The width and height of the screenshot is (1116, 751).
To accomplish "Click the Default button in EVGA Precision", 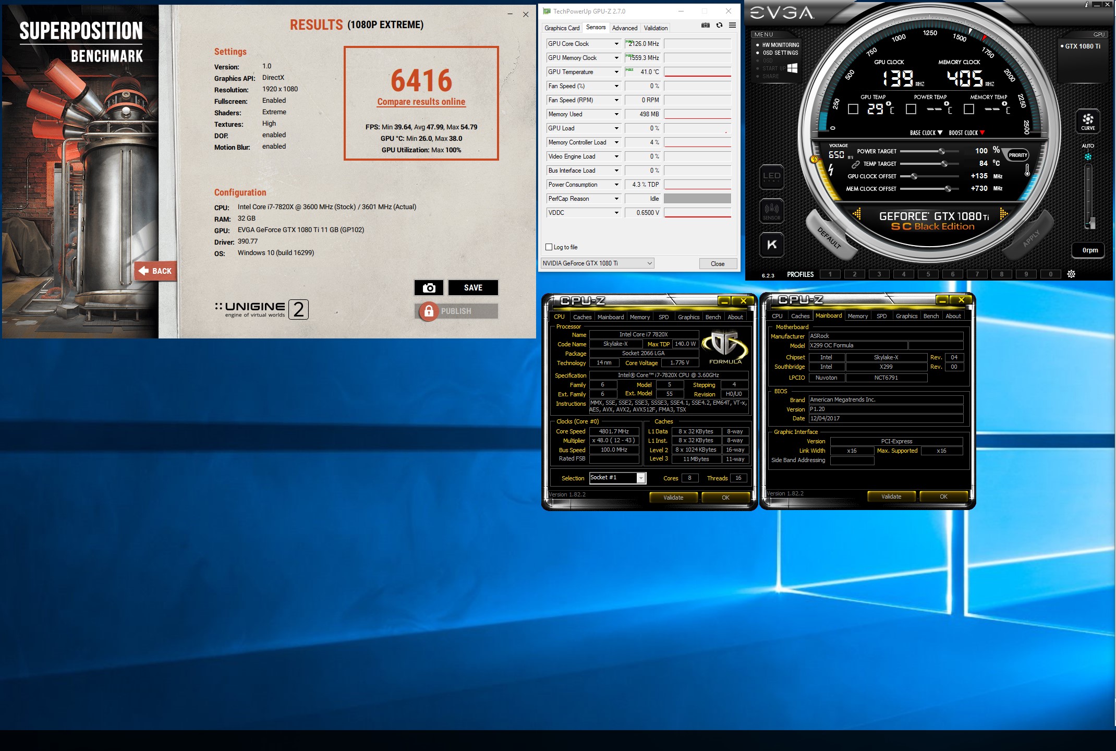I will coord(829,238).
